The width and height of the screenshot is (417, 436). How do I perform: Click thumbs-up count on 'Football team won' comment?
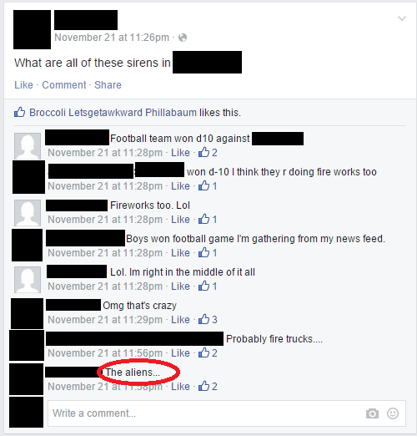point(208,152)
